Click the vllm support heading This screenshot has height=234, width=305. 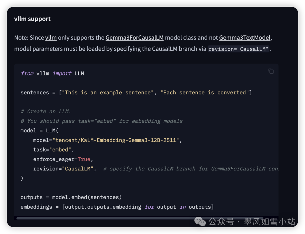coord(32,19)
